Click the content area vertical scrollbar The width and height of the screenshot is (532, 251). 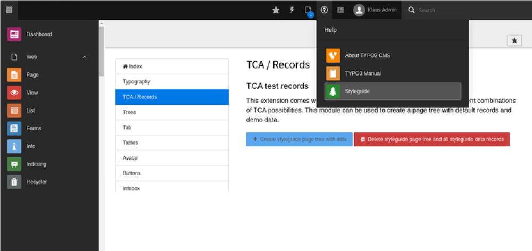tap(102, 51)
